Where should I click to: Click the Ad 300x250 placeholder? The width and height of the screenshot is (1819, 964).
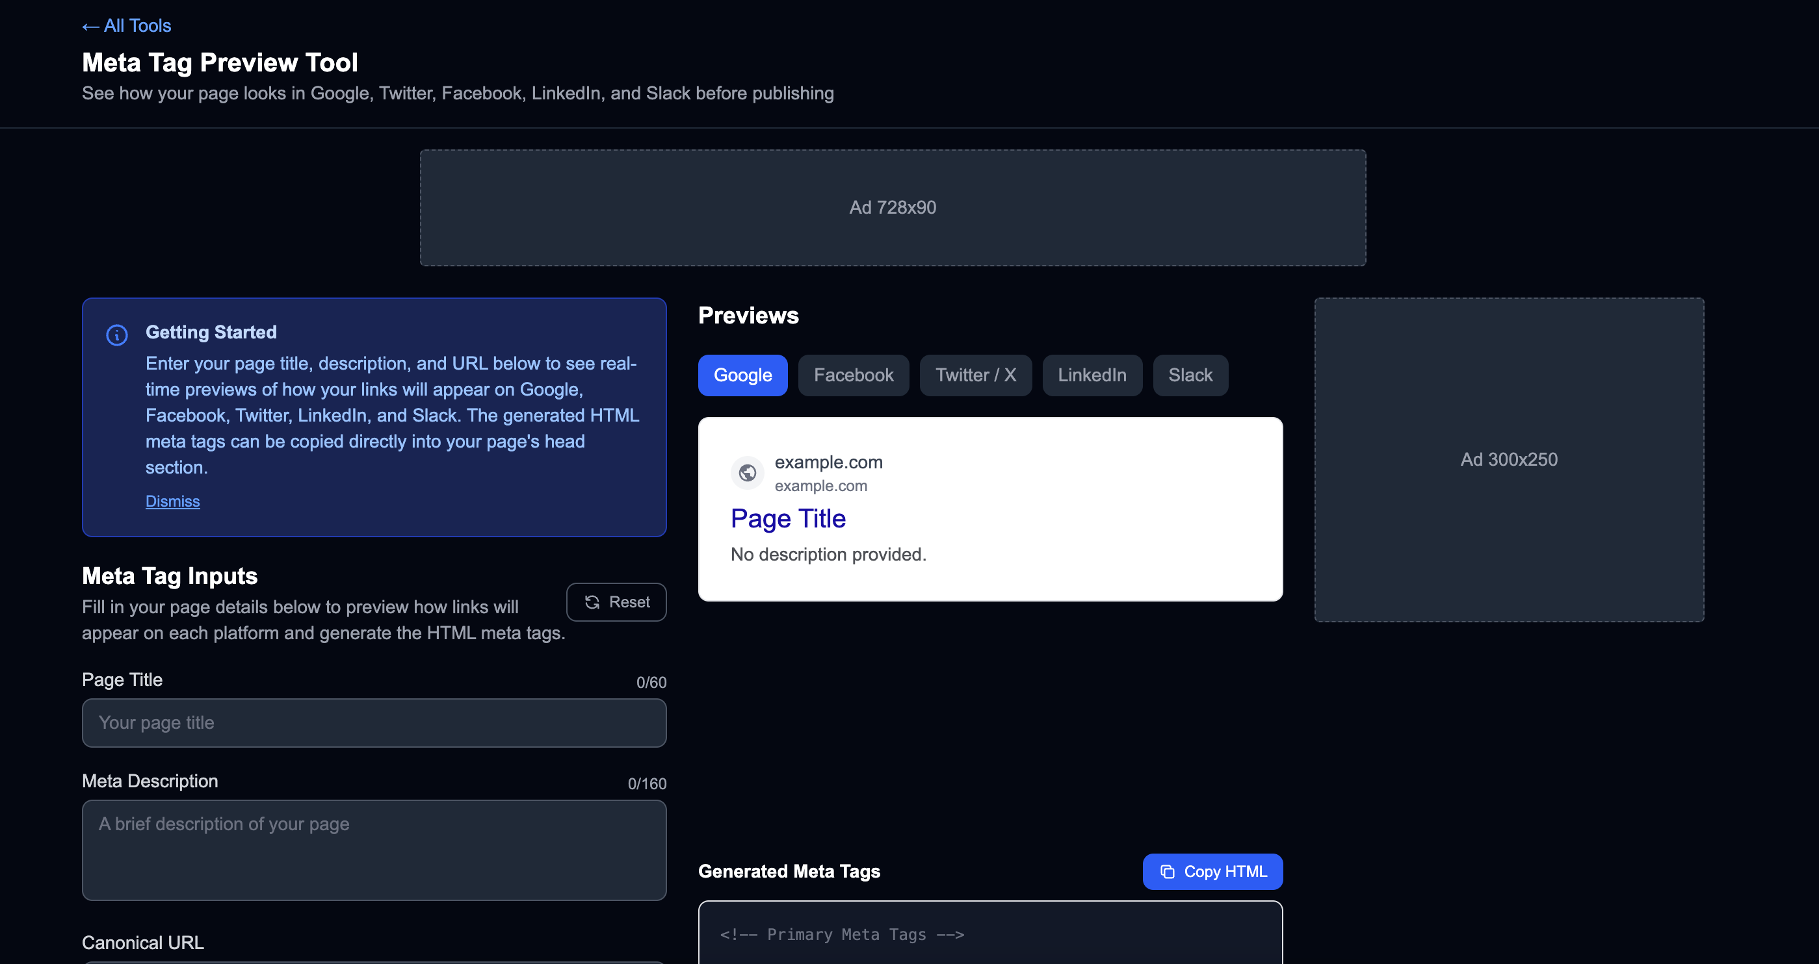pos(1508,459)
